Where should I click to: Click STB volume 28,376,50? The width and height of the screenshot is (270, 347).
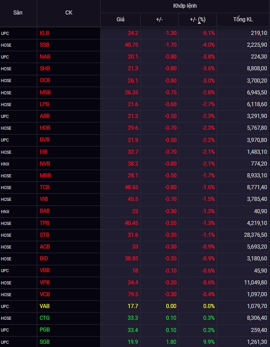click(x=255, y=235)
